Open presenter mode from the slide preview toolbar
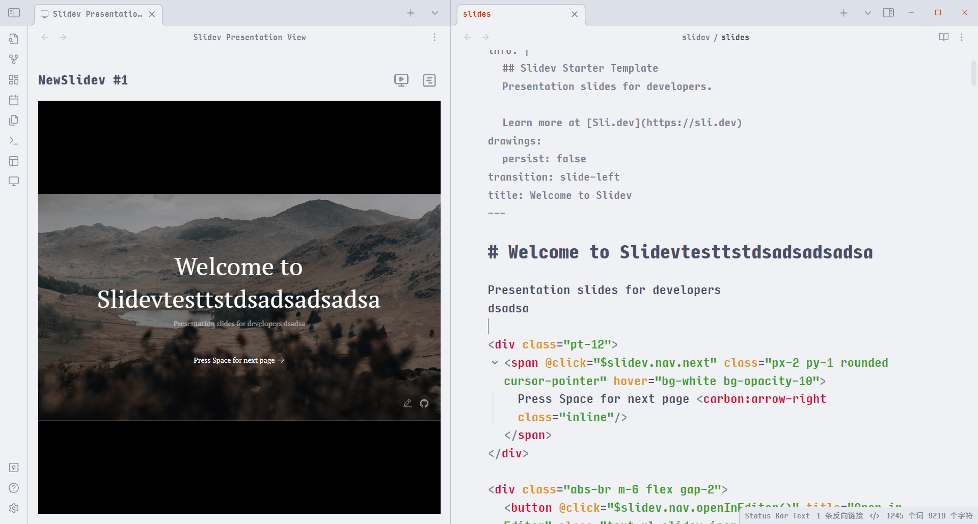This screenshot has width=978, height=524. (x=402, y=80)
